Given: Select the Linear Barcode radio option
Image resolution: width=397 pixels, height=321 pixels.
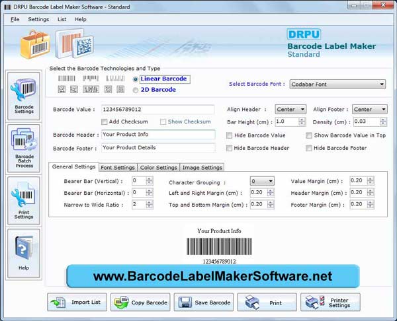Looking at the screenshot, I should coord(136,79).
